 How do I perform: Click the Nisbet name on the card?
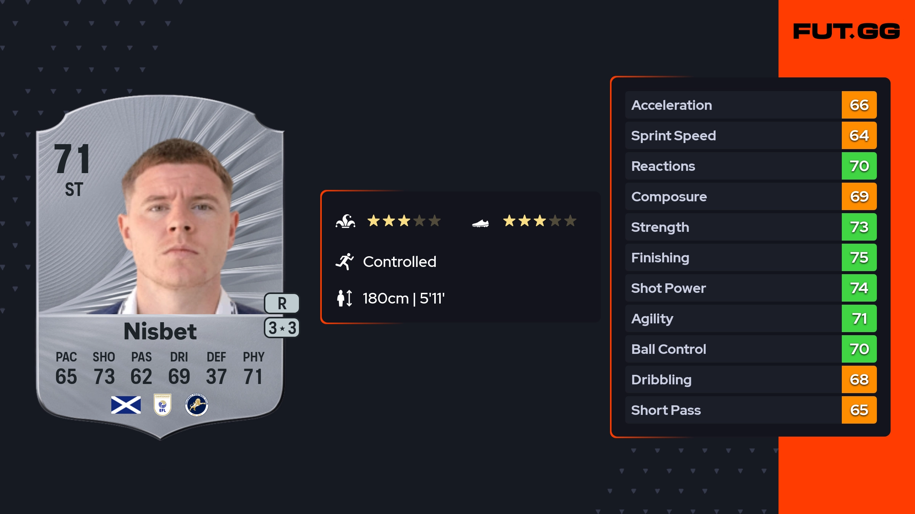click(160, 331)
